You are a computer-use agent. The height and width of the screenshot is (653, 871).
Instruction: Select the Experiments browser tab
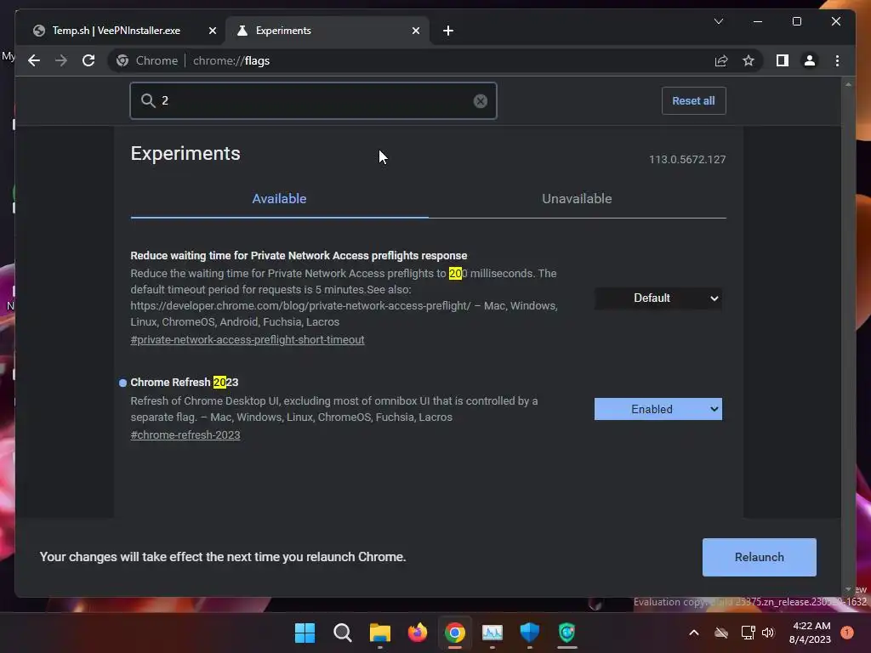point(327,31)
